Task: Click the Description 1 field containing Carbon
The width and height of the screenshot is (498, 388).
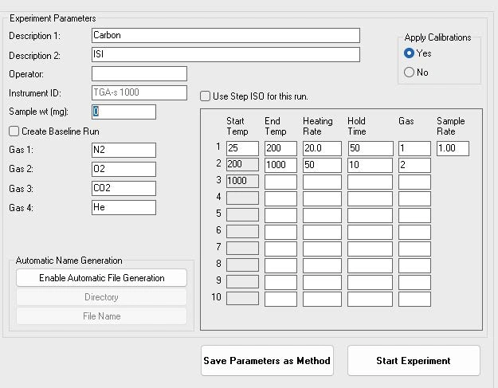Action: point(225,35)
